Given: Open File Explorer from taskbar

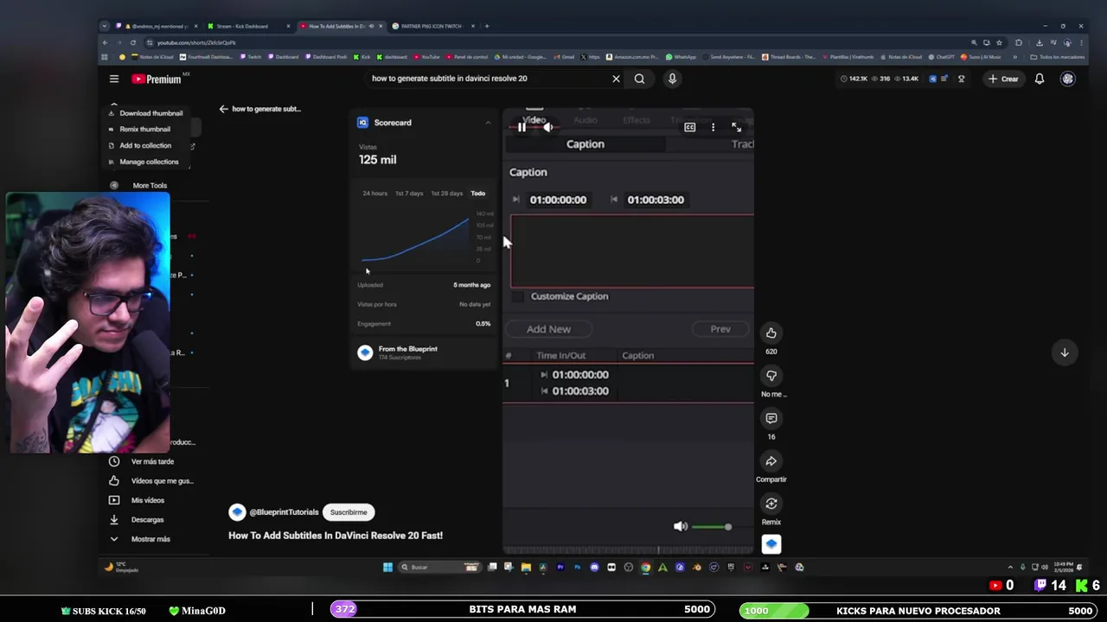Looking at the screenshot, I should tap(526, 568).
